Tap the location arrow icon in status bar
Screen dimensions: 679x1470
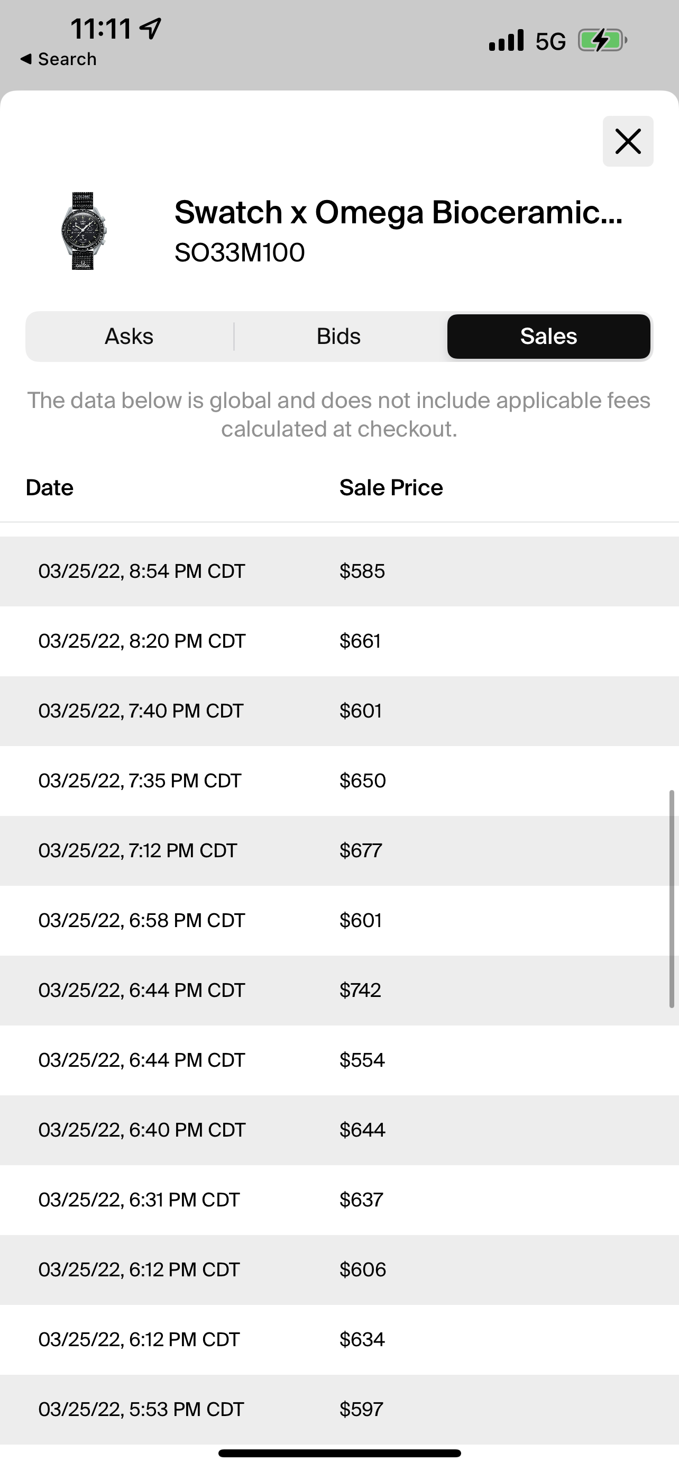coord(151,28)
